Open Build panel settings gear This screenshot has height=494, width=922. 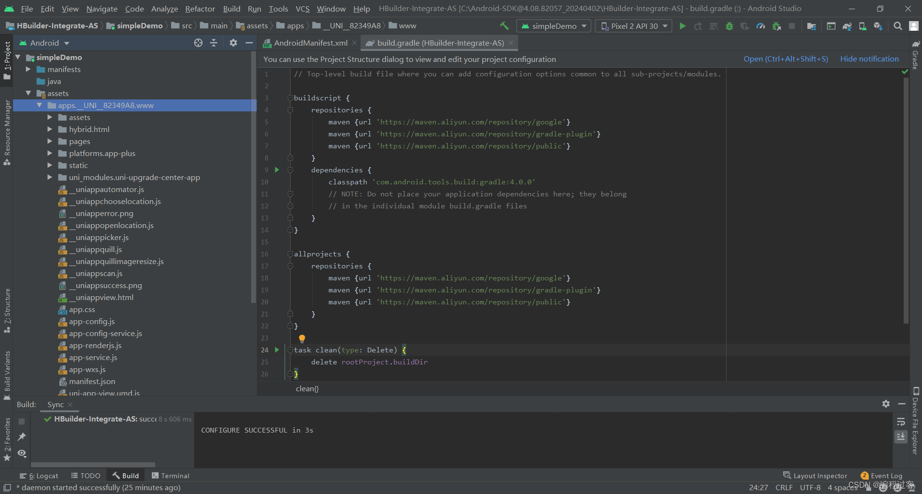(886, 404)
